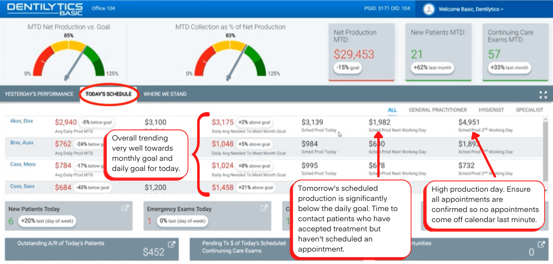Click the user avatar icon
The width and height of the screenshot is (553, 264).
429,9
